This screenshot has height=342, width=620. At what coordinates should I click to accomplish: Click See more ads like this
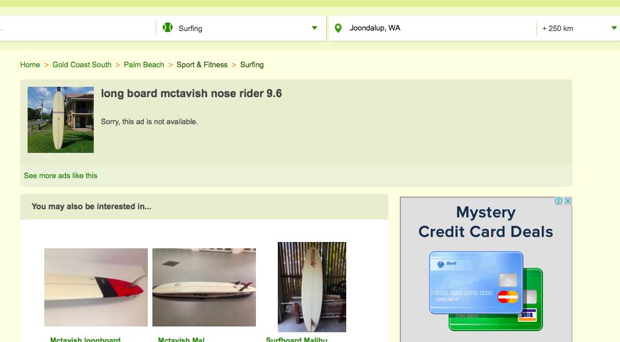[60, 175]
